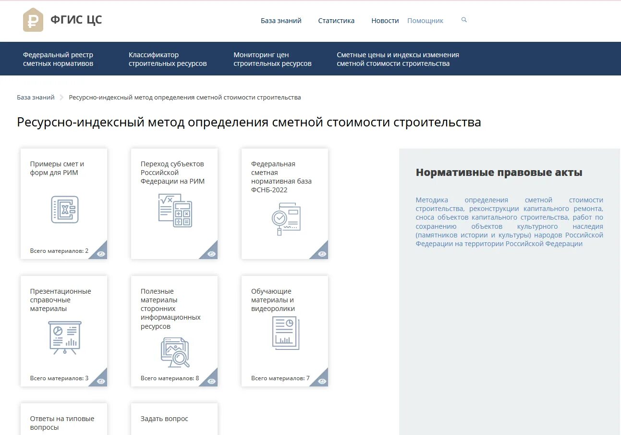Click breadcrumb Ресурсно-индексный метод entry
This screenshot has width=621, height=435.
[x=185, y=97]
